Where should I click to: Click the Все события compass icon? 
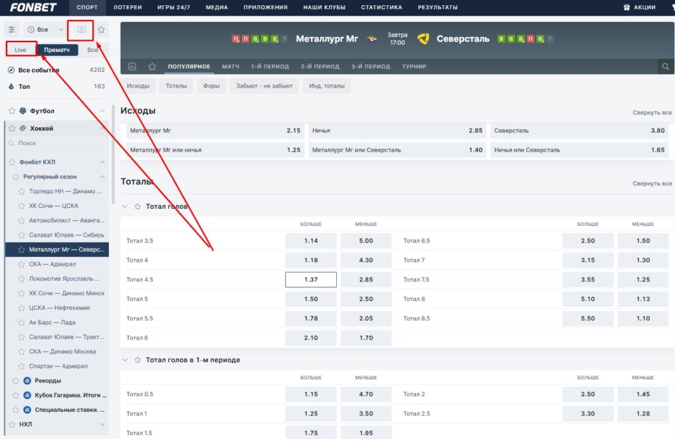click(x=11, y=70)
